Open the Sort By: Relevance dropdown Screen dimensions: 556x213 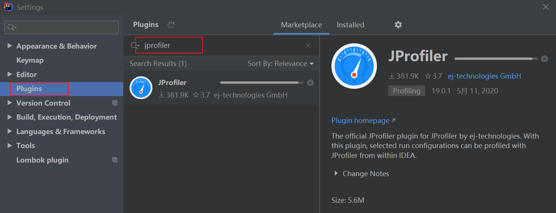(x=281, y=63)
